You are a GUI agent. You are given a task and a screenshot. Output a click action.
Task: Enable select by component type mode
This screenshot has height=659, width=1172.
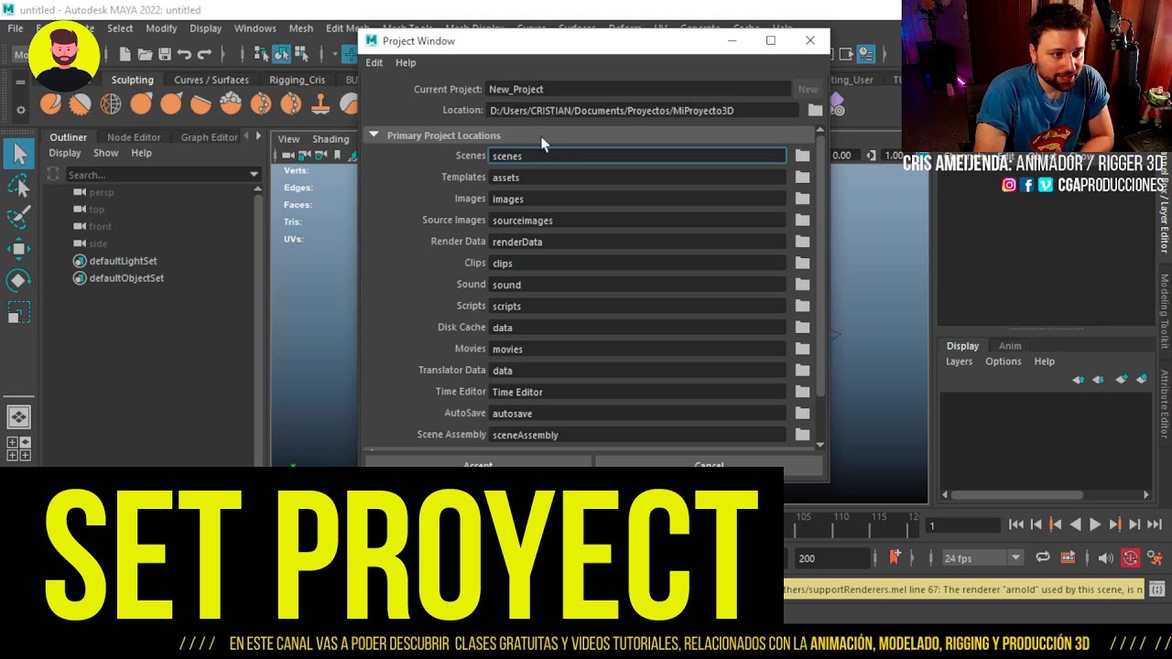click(301, 54)
